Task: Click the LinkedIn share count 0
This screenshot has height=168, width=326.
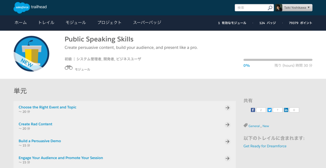Action: pyautogui.click(x=294, y=110)
